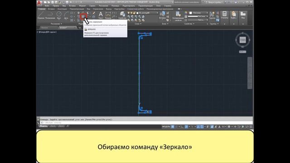Toggle МОДЕЛЬ model space button

[166, 127]
